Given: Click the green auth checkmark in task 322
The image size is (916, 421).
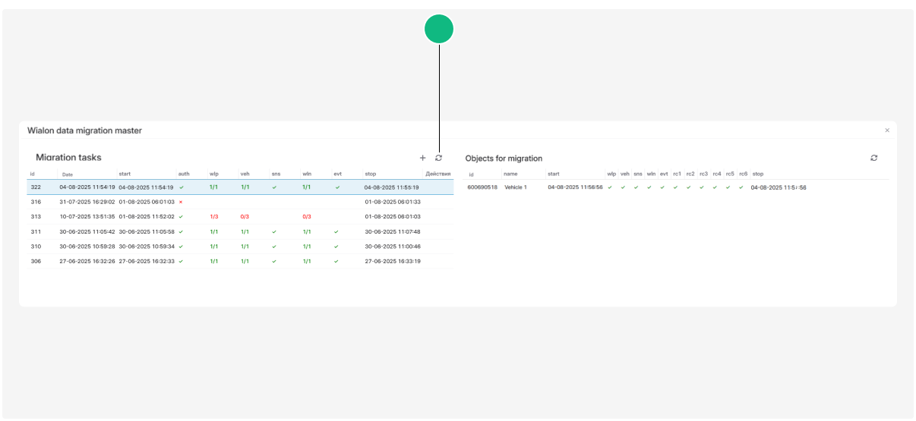Looking at the screenshot, I should 181,187.
